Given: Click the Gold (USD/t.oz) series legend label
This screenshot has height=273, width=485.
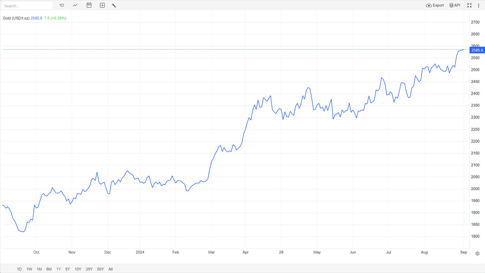Looking at the screenshot, I should [x=16, y=18].
